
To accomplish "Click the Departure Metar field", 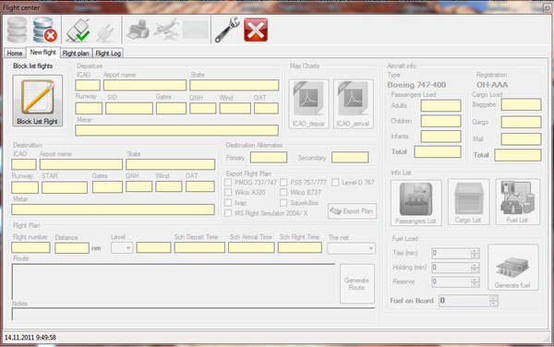I will pyautogui.click(x=176, y=130).
